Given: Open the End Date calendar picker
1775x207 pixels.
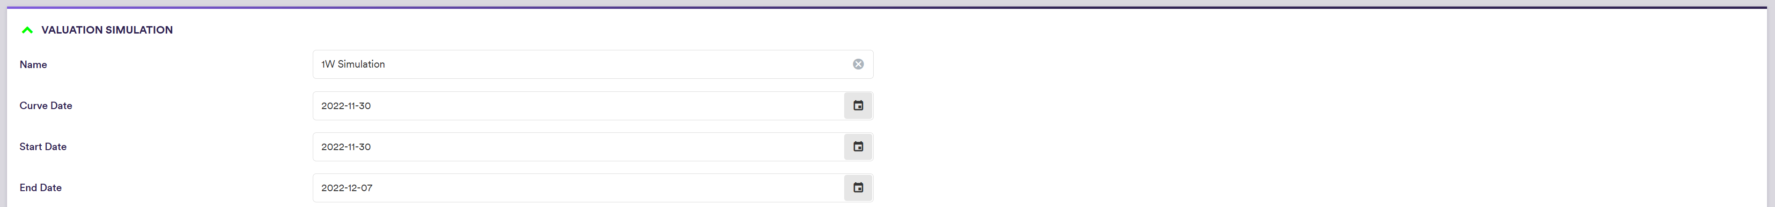Looking at the screenshot, I should coord(858,188).
